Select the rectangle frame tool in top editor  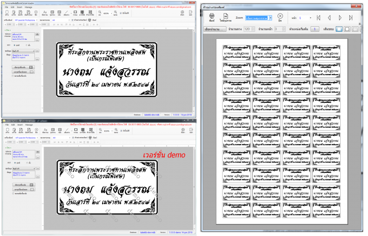[75, 13]
